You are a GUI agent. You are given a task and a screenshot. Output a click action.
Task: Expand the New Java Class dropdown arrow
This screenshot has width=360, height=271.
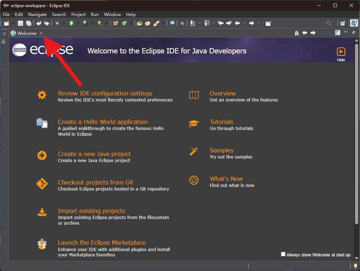131,23
